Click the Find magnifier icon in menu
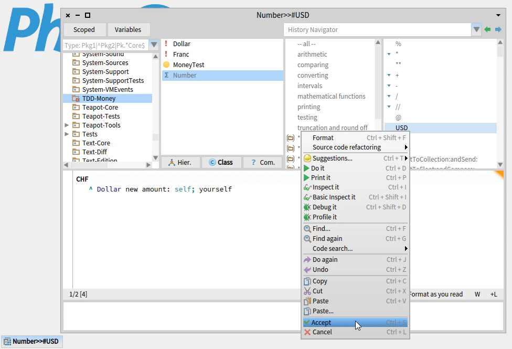 [x=307, y=229]
